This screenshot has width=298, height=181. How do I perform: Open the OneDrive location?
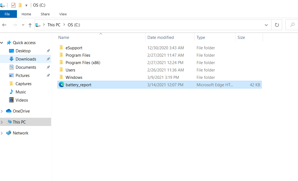[21, 111]
